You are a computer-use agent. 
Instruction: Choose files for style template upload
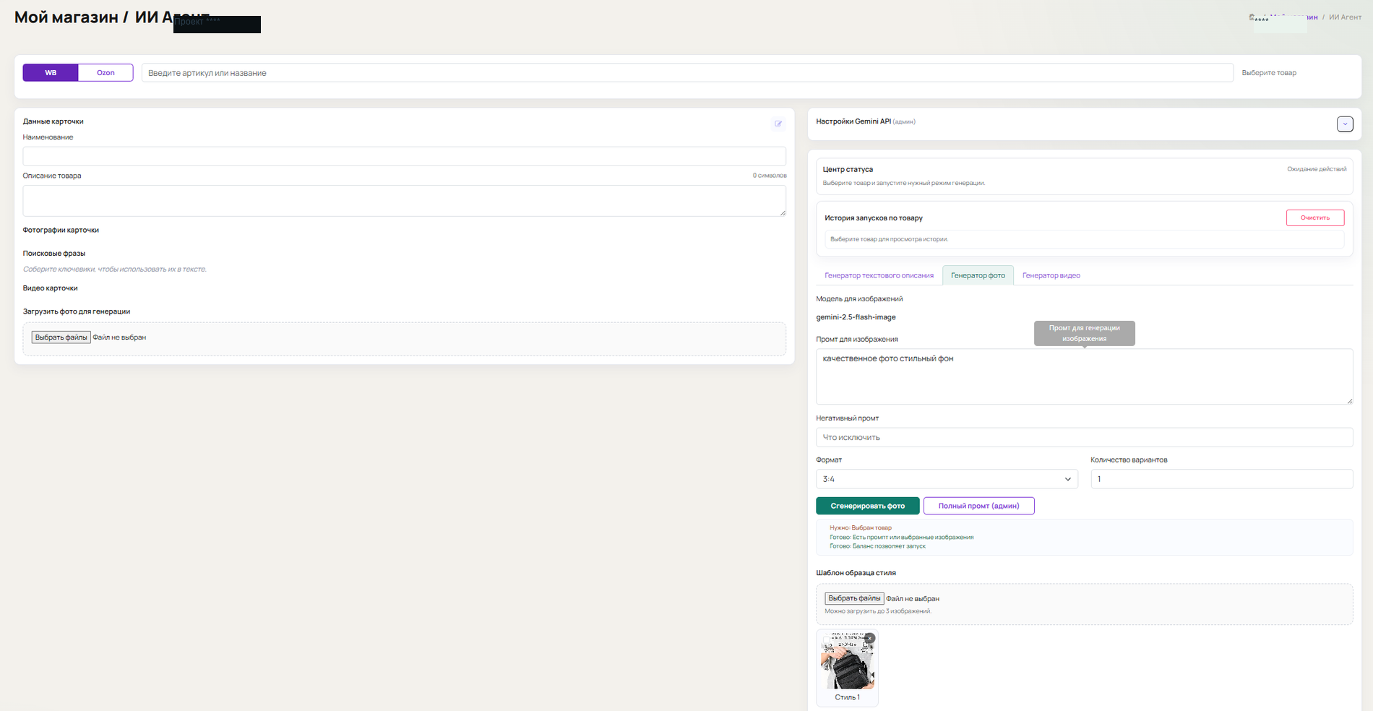pyautogui.click(x=854, y=598)
